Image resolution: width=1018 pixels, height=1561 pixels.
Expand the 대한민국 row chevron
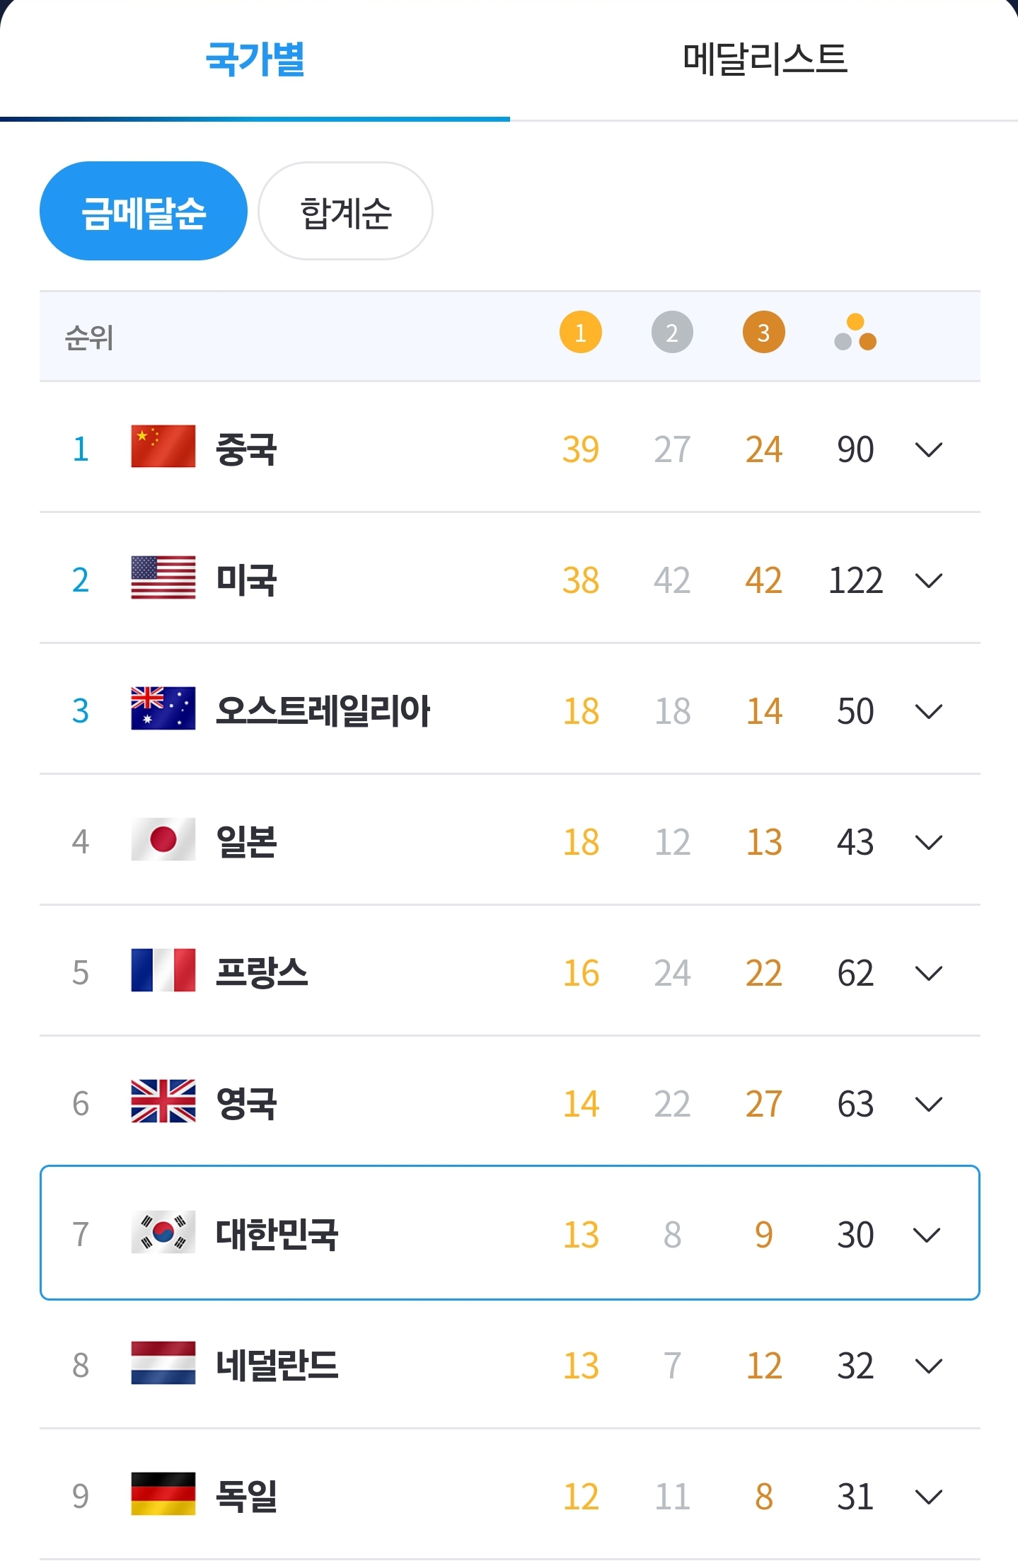927,1235
